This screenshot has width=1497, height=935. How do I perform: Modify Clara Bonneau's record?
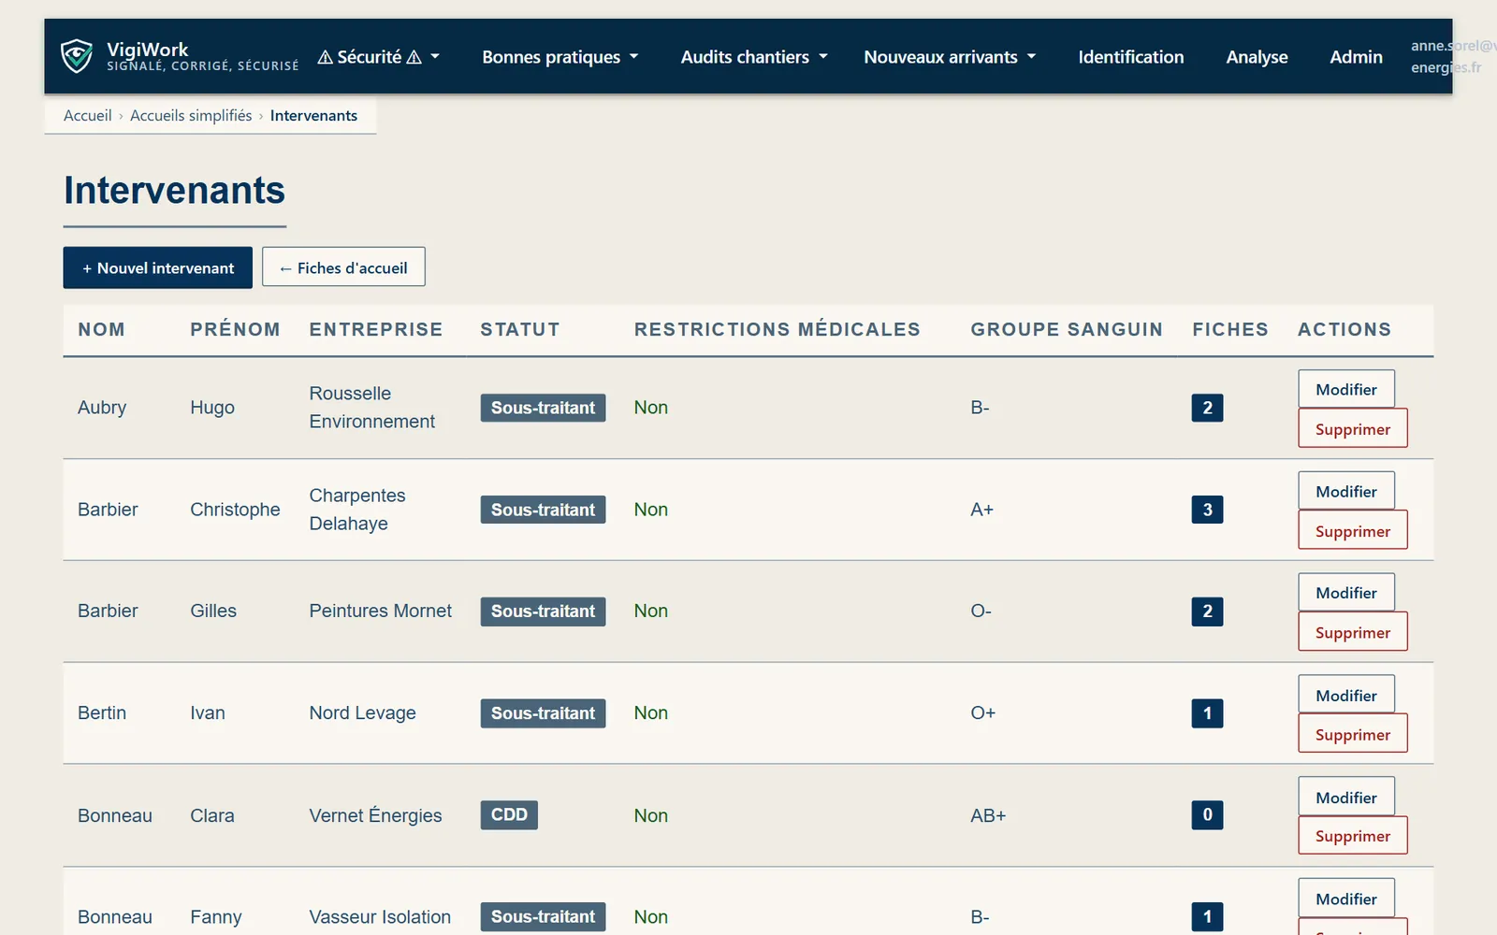click(x=1345, y=797)
